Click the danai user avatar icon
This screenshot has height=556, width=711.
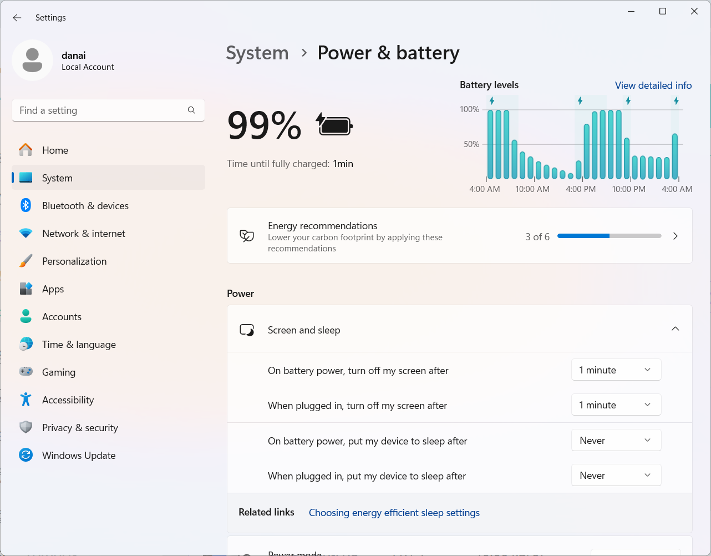click(32, 60)
